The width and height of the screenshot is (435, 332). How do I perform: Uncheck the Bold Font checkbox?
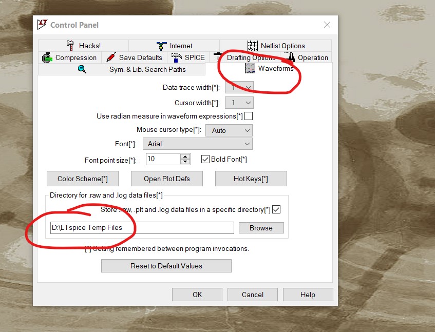click(205, 159)
